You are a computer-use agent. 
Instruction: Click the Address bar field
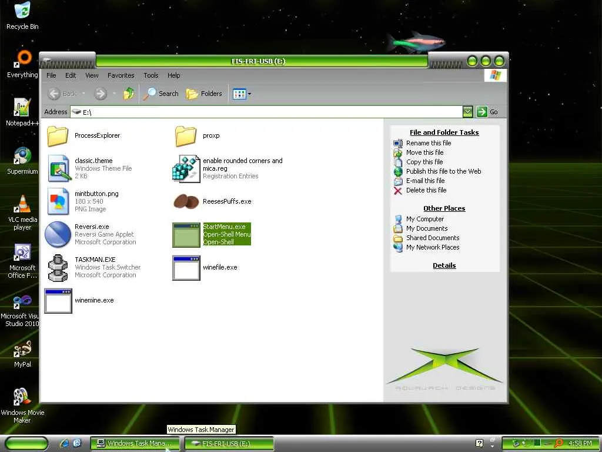[x=266, y=112]
